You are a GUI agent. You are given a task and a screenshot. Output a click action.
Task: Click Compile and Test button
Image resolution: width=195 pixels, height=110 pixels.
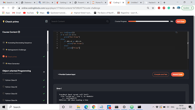point(161,75)
